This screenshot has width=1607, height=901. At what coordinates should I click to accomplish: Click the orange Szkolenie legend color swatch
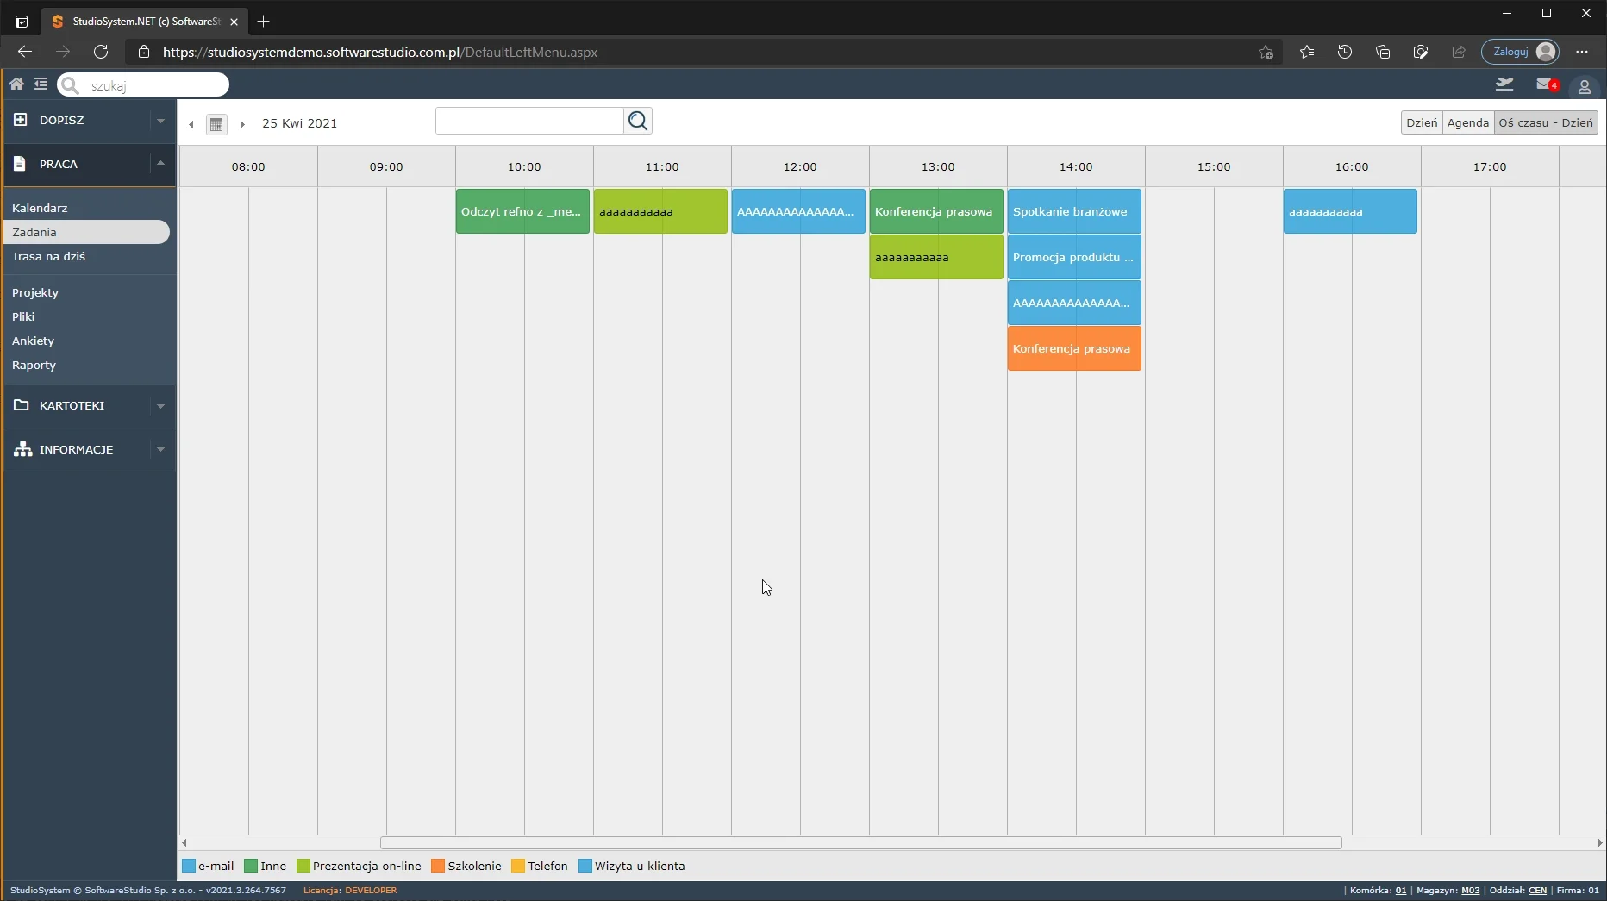click(438, 866)
